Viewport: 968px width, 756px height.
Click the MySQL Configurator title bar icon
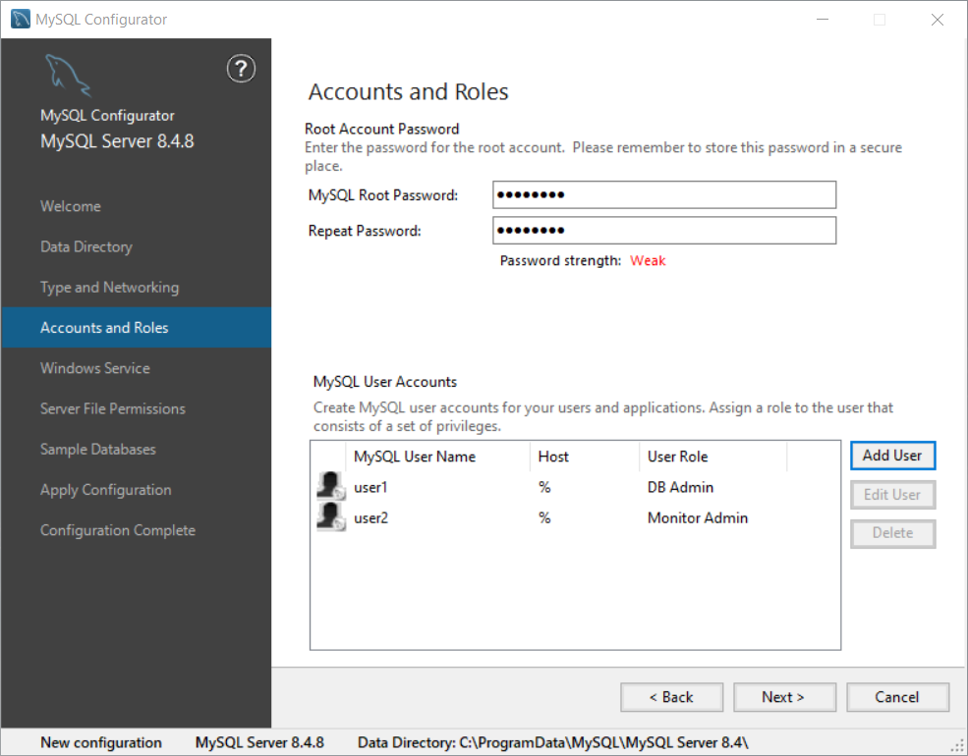tap(21, 19)
